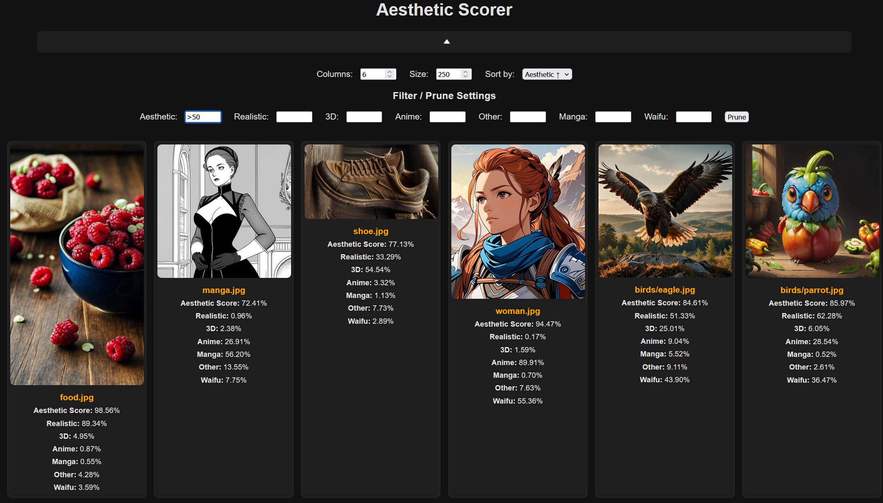
Task: Collapse the top panel using triangle arrow
Action: tap(446, 42)
